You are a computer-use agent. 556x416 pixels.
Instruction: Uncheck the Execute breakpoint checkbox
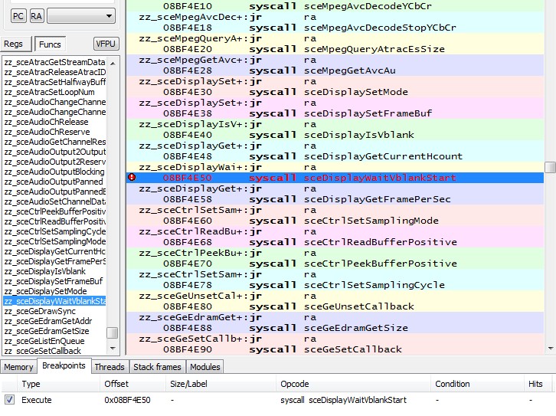9,400
